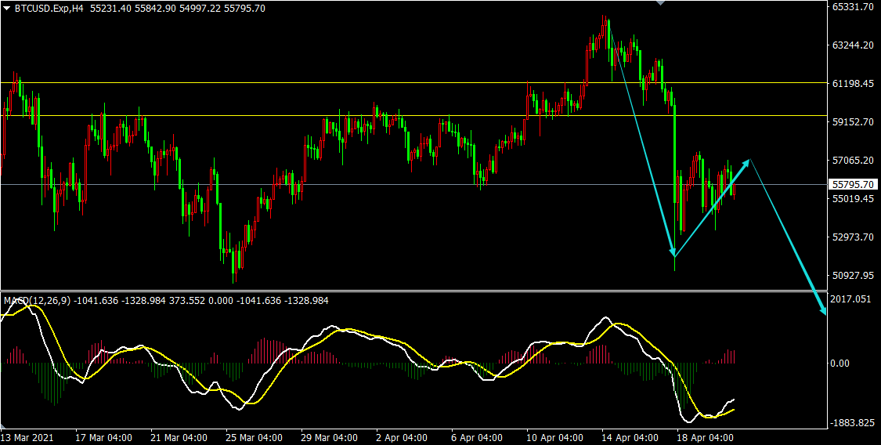
Task: Click the chart shift triangle marker at top
Action: coord(661,3)
